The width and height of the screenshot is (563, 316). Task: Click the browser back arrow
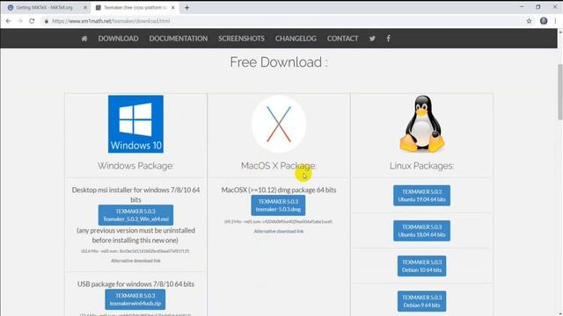(8, 21)
